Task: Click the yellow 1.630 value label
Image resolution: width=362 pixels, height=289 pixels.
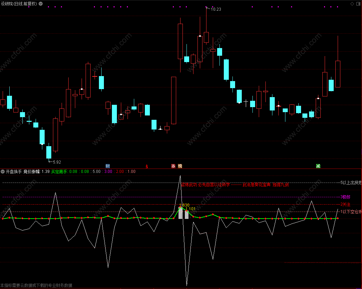Action: click(x=184, y=205)
